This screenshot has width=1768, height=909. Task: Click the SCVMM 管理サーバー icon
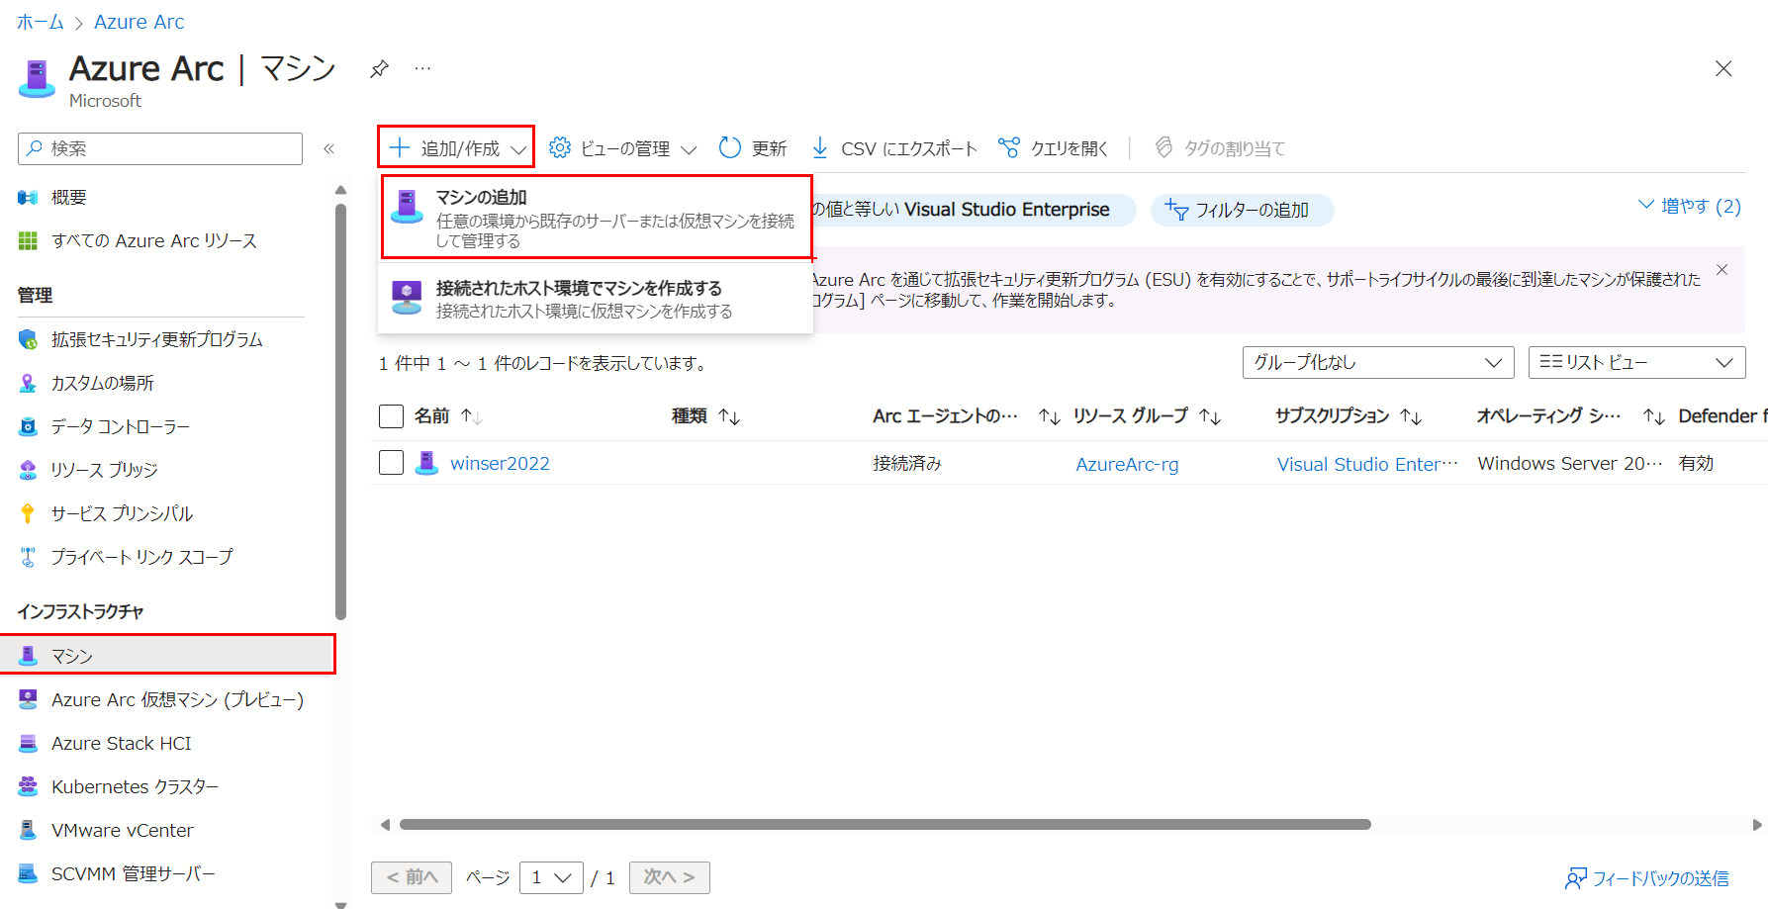28,873
